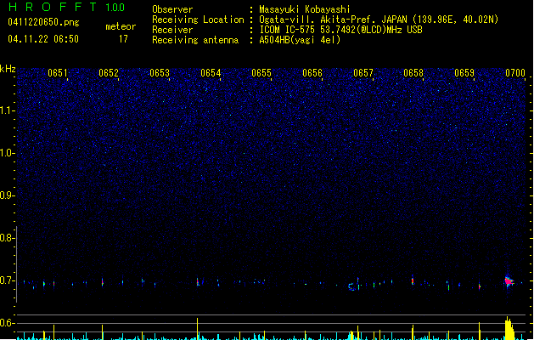
Task: Click the meteor count value 17
Action: pos(123,39)
